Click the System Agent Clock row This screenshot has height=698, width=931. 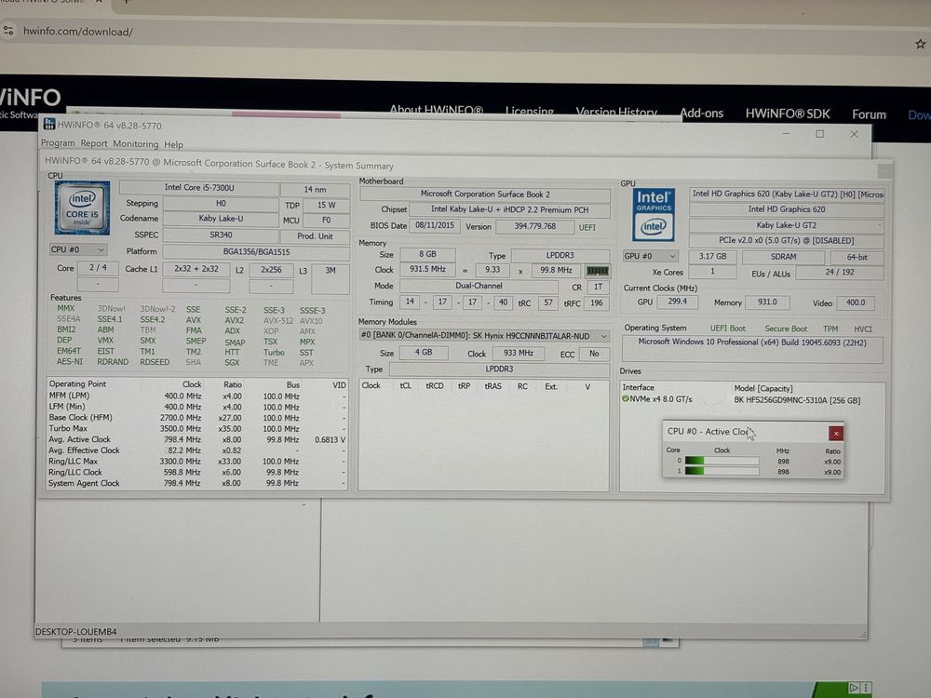pyautogui.click(x=196, y=483)
